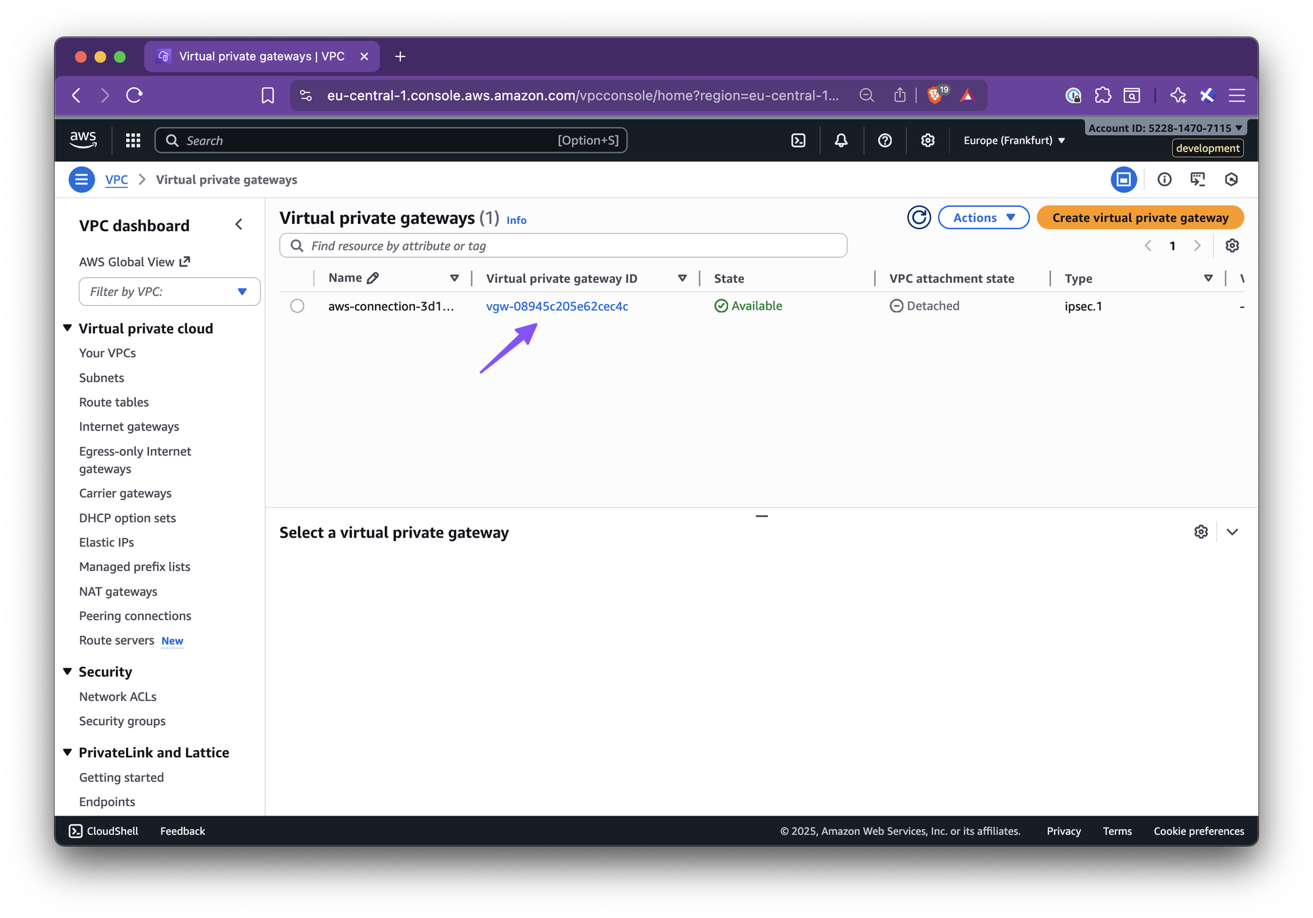Click Create virtual private gateway button
Screen dimensions: 1313x918
pos(1140,218)
